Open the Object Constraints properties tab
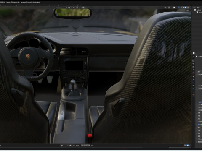The width and height of the screenshot is (202, 151). tap(194, 89)
